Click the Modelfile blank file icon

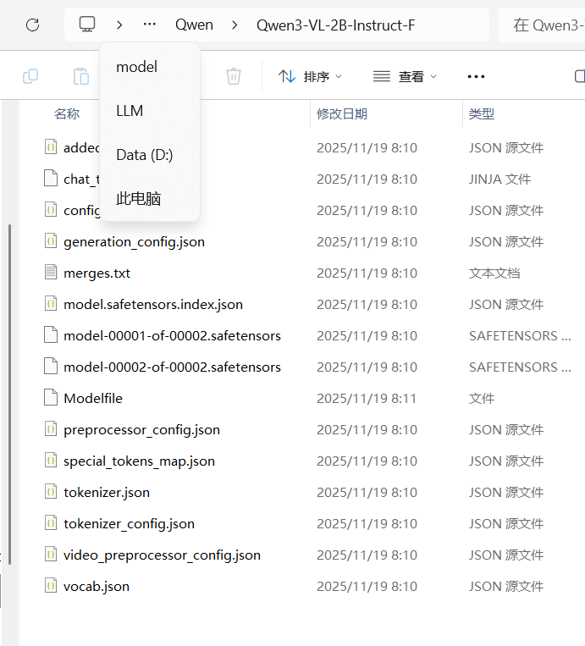[x=51, y=397]
